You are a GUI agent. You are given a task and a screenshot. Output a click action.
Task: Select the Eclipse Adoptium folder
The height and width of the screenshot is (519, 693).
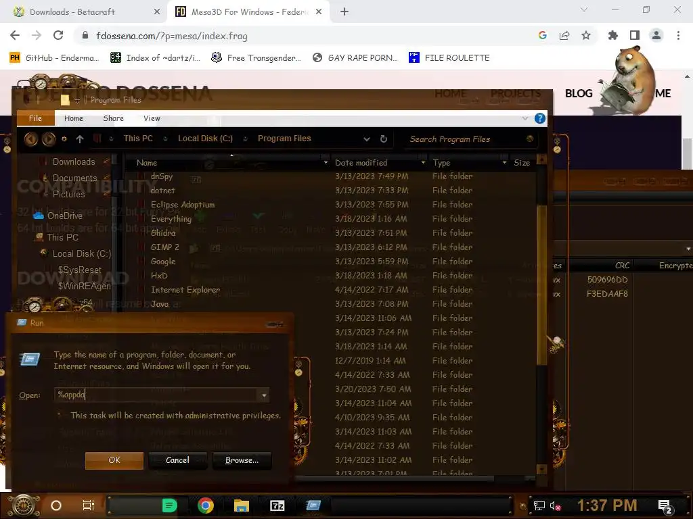(183, 204)
